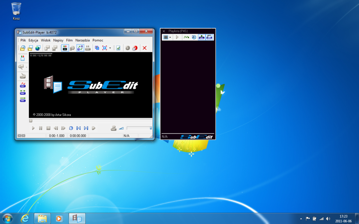Click the 0:00:00.000 status bar time

point(78,136)
